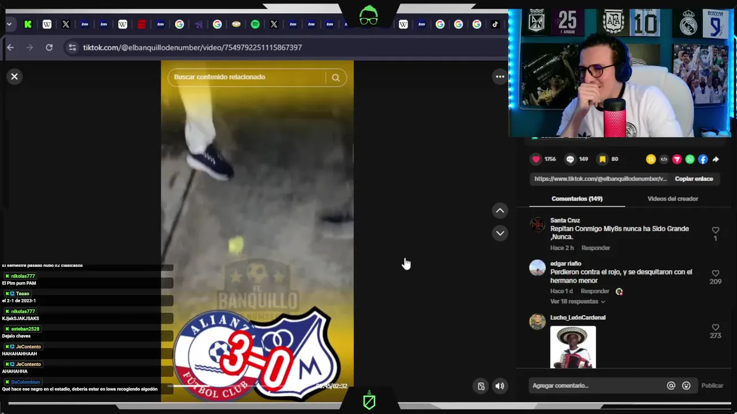Expand Ver 18 respuestas replies
The width and height of the screenshot is (737, 414).
tap(578, 301)
